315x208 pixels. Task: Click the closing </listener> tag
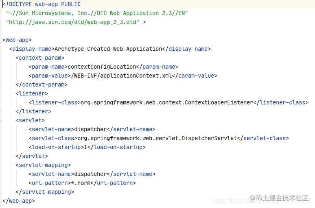pos(33,112)
